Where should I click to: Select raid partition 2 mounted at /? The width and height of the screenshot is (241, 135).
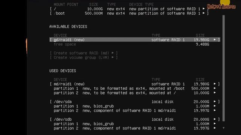tap(135, 93)
